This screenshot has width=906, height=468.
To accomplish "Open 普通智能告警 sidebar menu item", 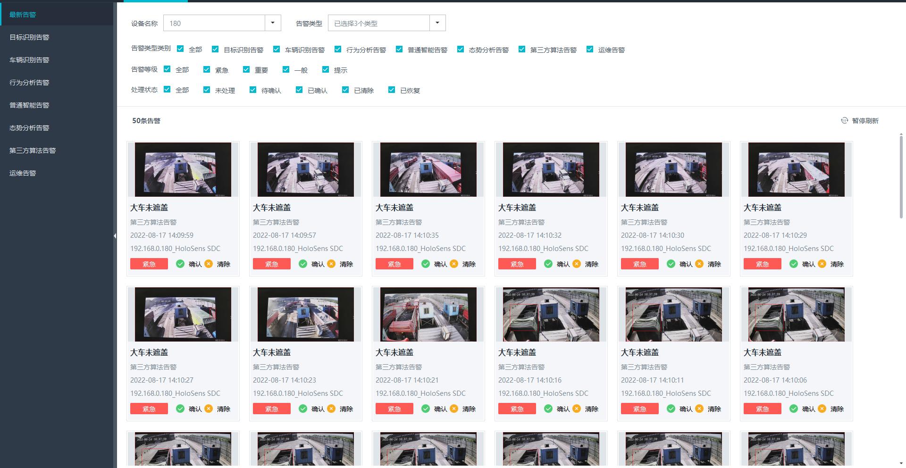I will (57, 105).
